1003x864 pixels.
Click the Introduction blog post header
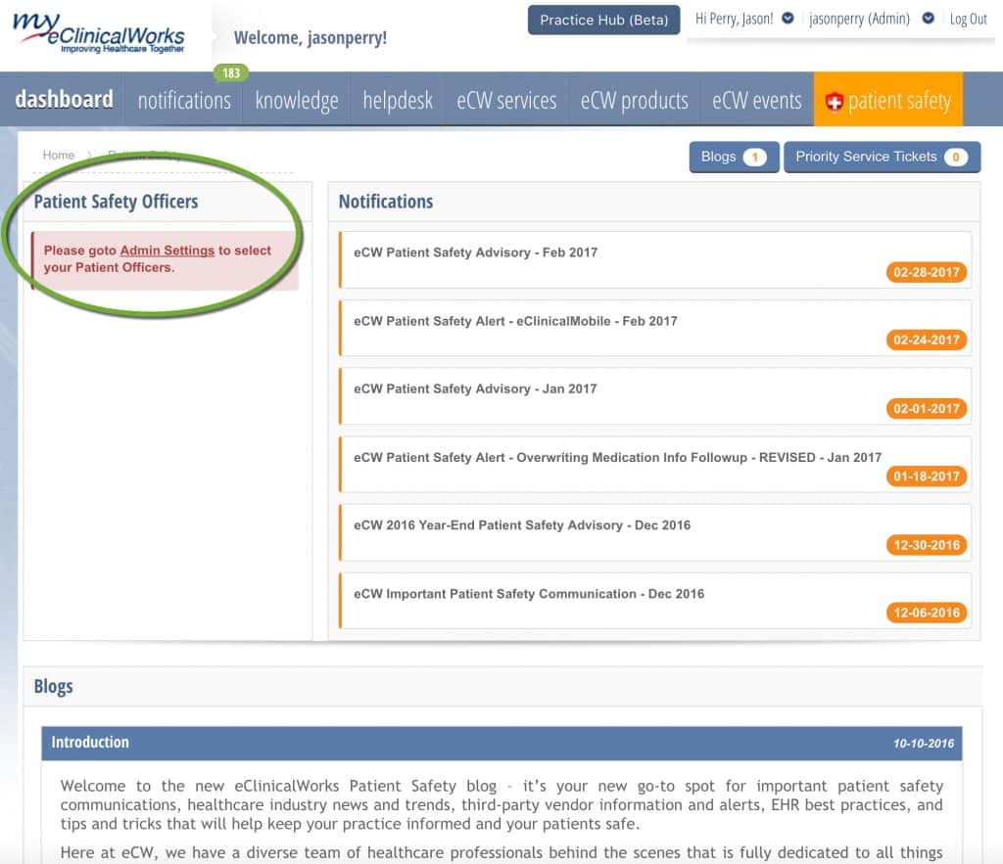[501, 744]
